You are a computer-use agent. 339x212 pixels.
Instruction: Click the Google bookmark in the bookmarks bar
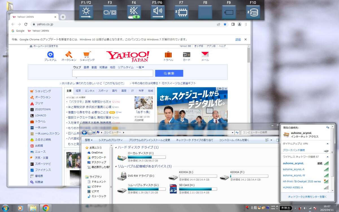pyautogui.click(x=18, y=31)
